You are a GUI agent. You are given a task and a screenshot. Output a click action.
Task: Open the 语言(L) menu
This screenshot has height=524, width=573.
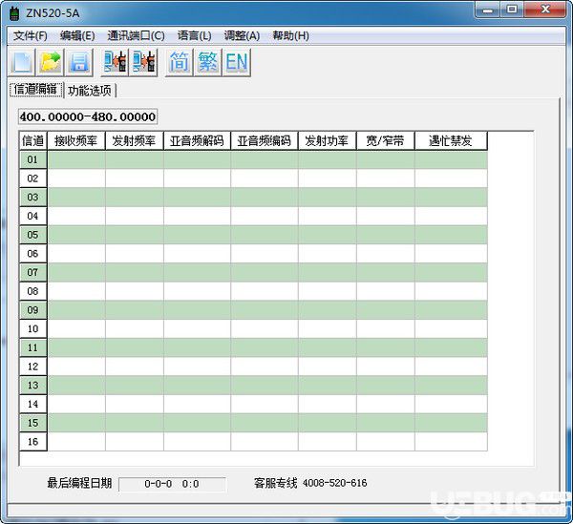pyautogui.click(x=195, y=35)
